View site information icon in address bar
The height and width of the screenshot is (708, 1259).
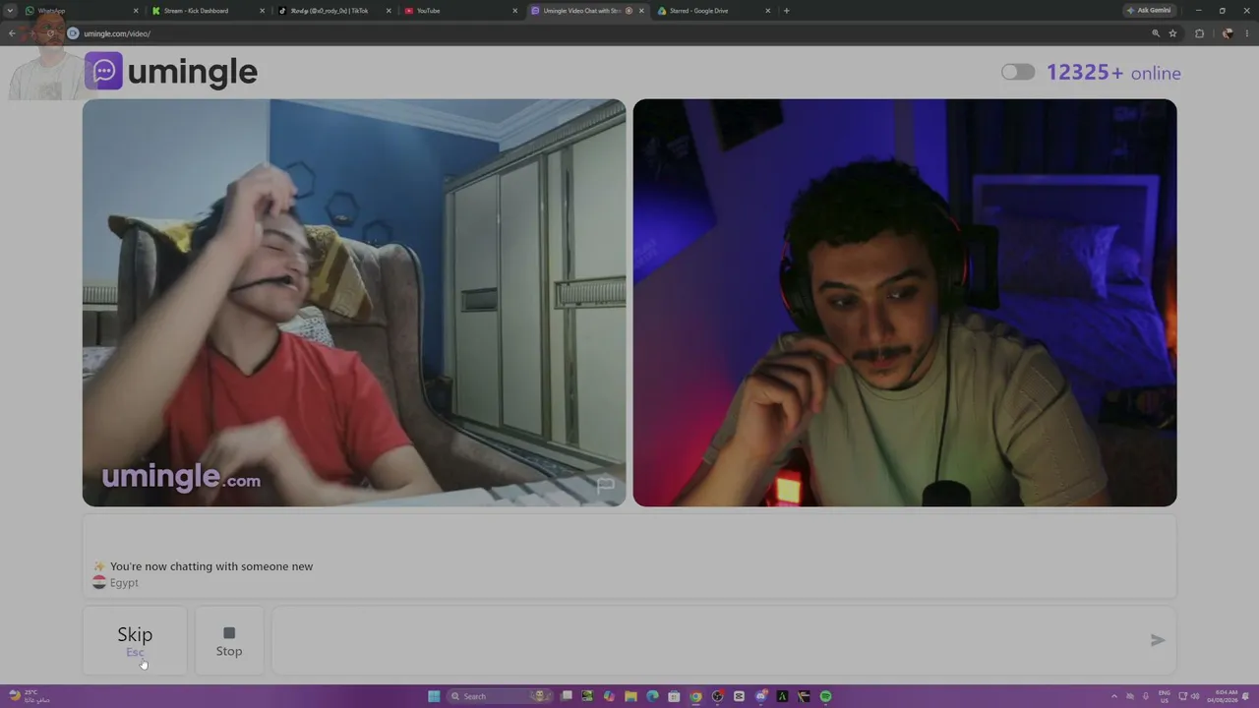pyautogui.click(x=73, y=33)
